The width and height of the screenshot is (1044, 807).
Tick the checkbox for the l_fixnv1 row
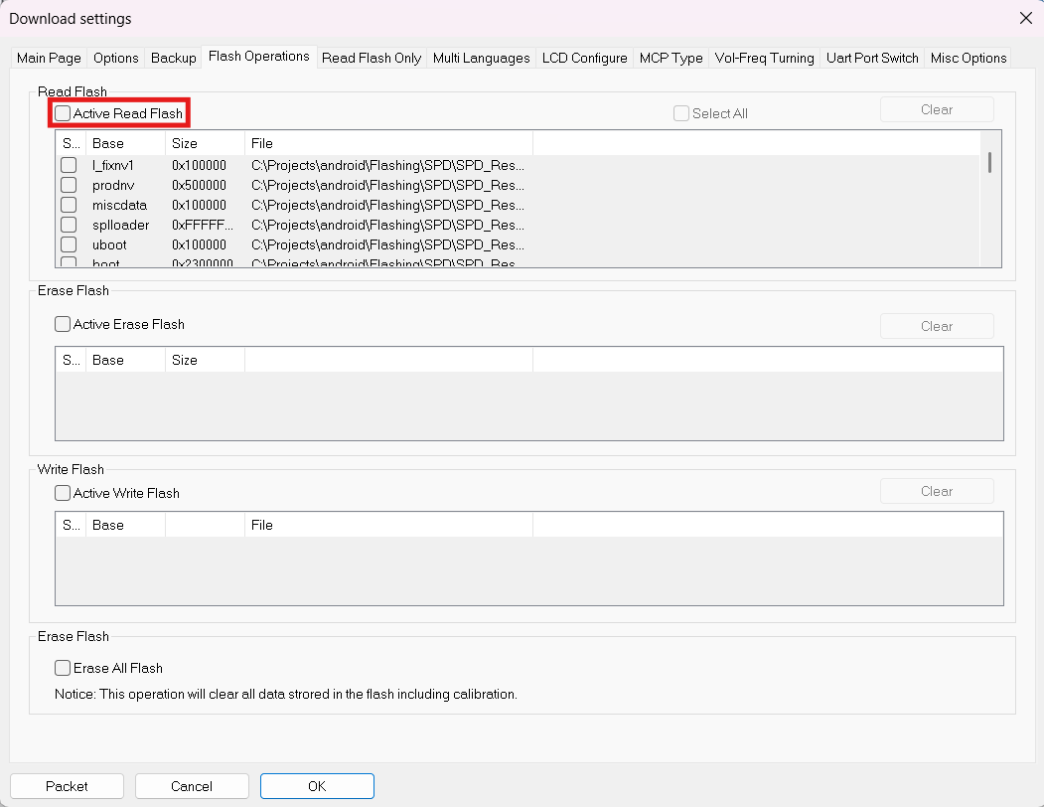pyautogui.click(x=69, y=165)
